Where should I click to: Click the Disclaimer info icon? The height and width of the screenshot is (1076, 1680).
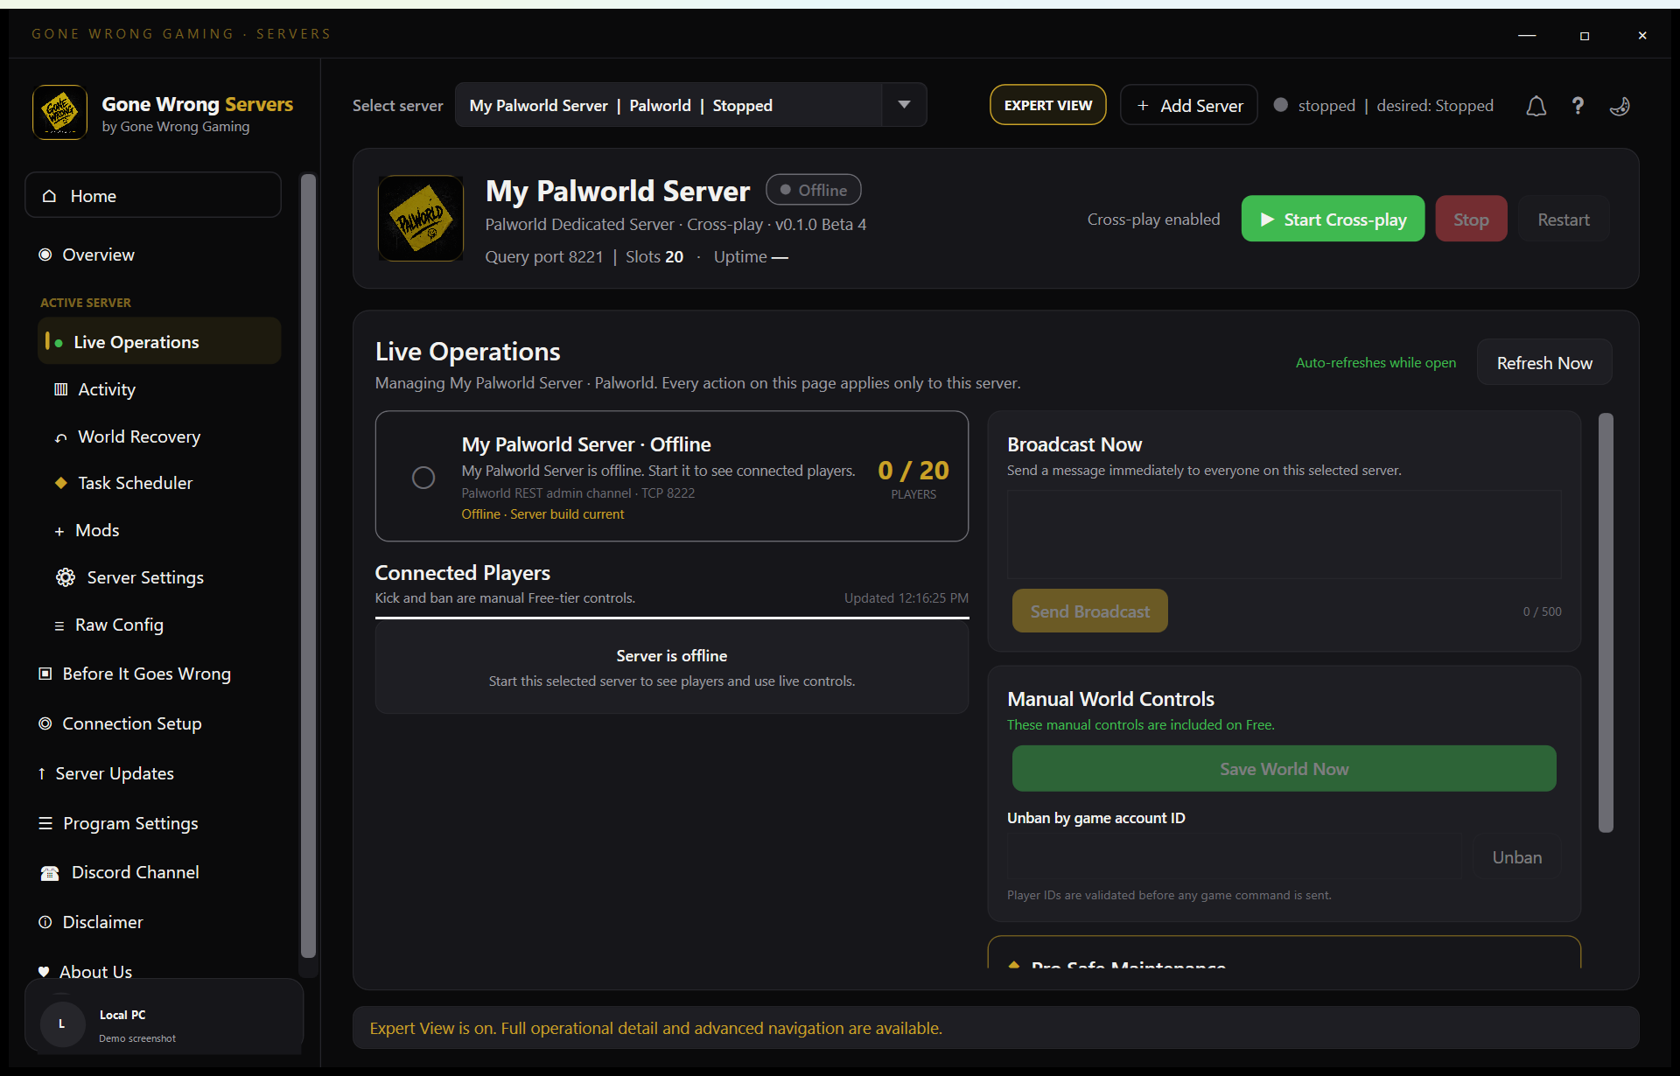pos(45,922)
